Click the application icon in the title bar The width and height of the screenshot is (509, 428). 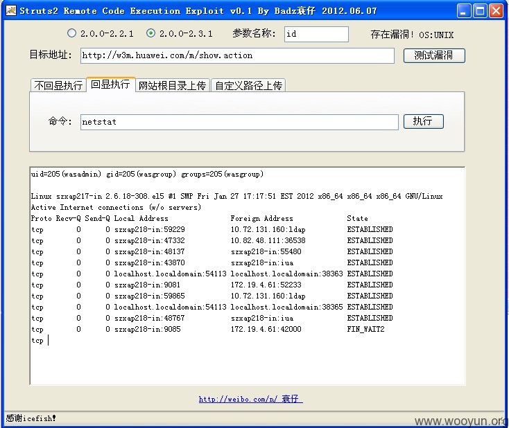(x=10, y=10)
